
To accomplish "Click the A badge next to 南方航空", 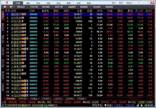I will [25, 92].
